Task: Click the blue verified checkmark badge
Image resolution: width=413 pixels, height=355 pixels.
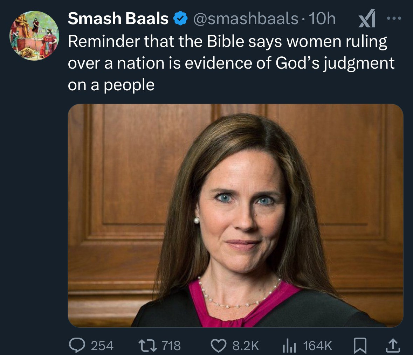Action: coord(180,19)
